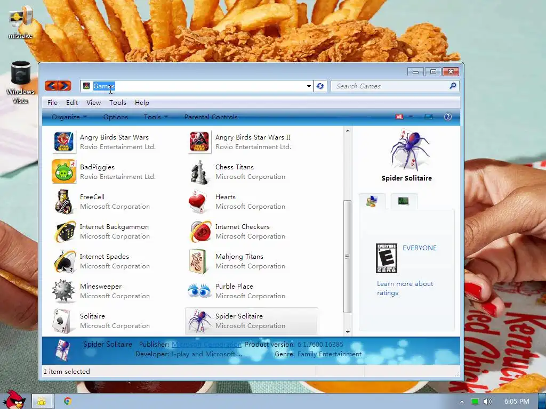Open the File menu

[x=52, y=103]
